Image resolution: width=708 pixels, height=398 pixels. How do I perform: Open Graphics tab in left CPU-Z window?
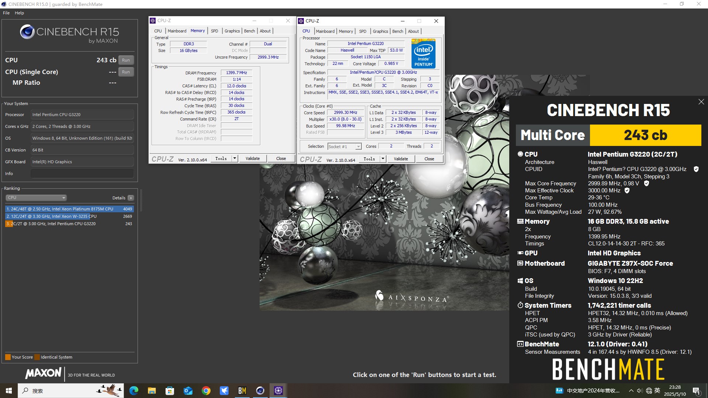pos(232,31)
